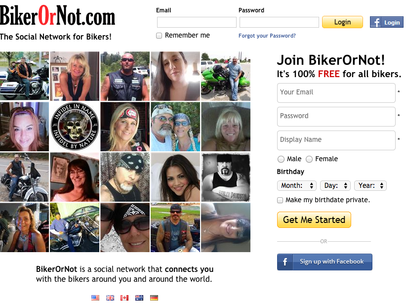Image resolution: width=407 pixels, height=308 pixels.
Task: Focus the Your Email signup field
Action: pos(336,93)
